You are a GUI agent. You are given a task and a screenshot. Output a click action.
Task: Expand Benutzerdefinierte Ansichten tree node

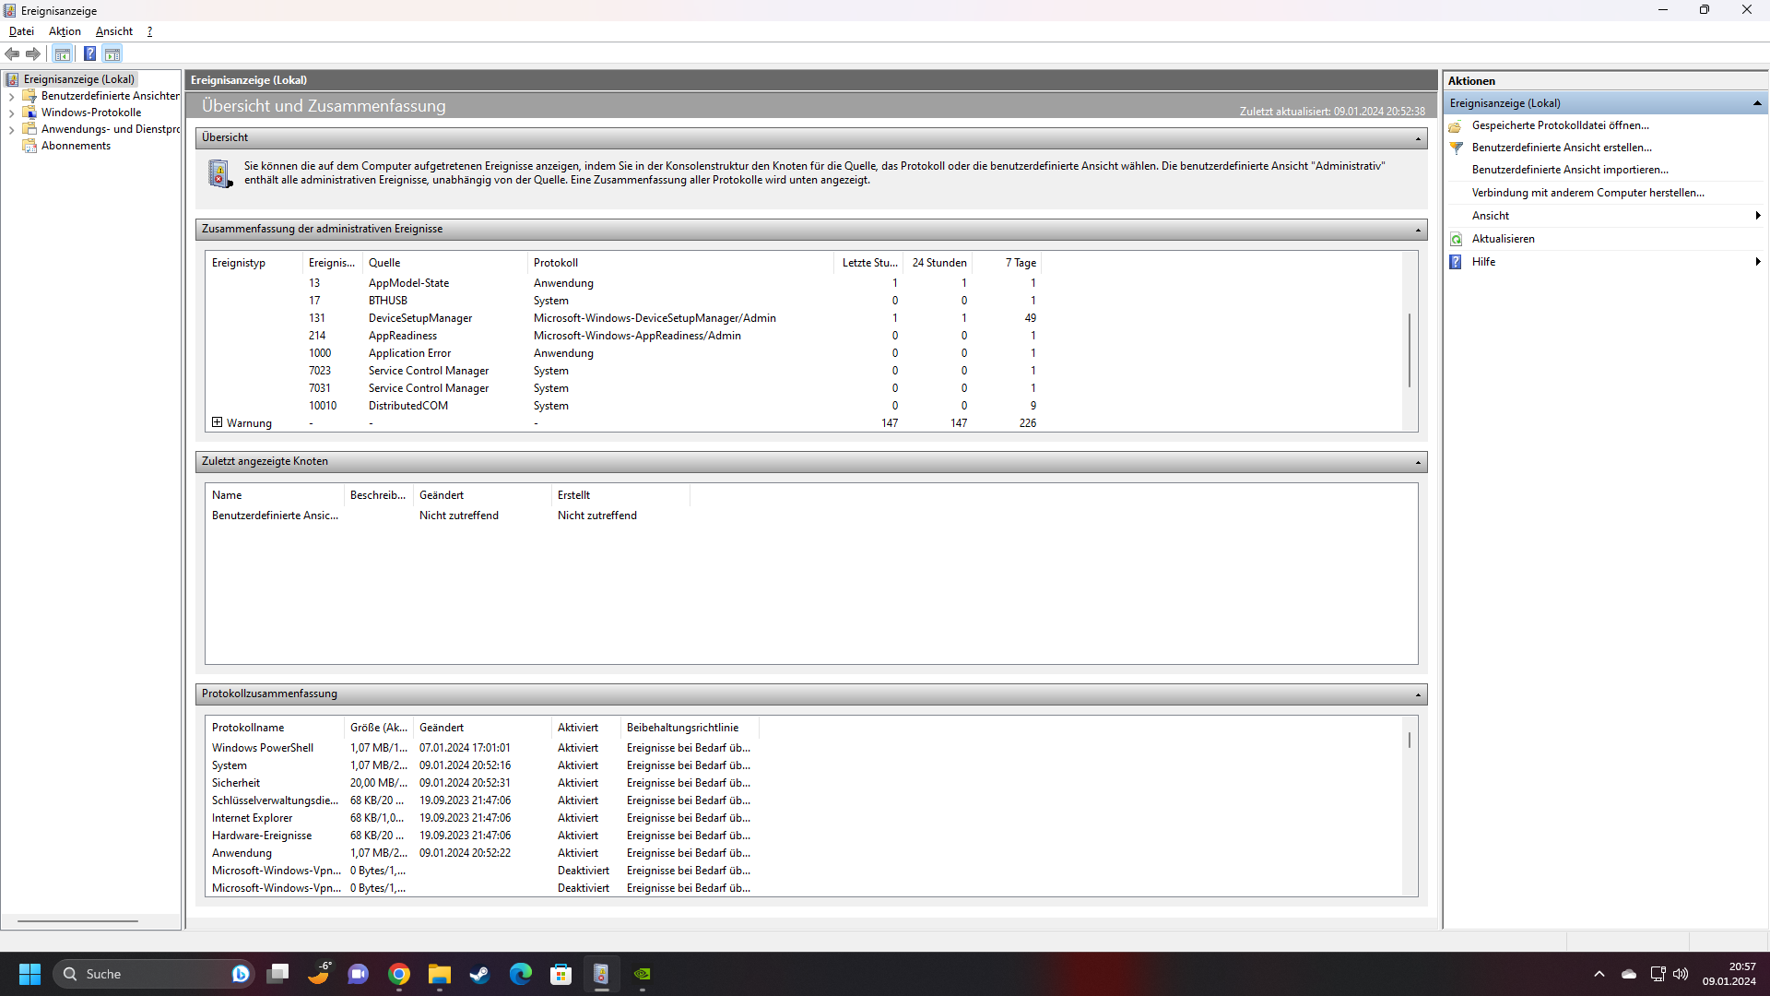click(11, 97)
